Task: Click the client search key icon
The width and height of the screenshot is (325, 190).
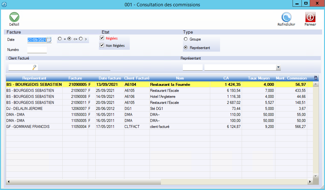Action: [x=34, y=67]
